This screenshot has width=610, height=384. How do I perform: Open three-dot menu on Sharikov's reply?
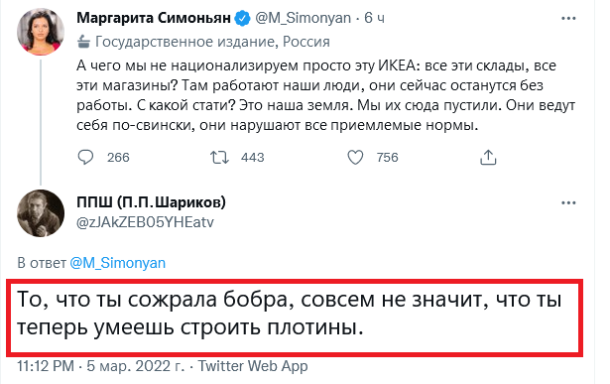[x=568, y=202]
